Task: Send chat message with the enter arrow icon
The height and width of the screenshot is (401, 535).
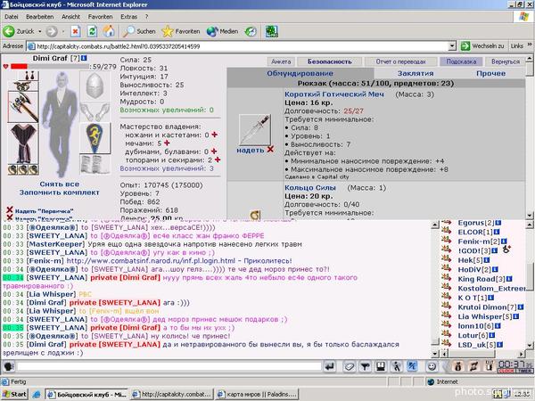Action: pos(330,367)
